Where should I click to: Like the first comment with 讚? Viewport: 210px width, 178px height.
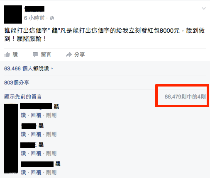pyautogui.click(x=24, y=115)
